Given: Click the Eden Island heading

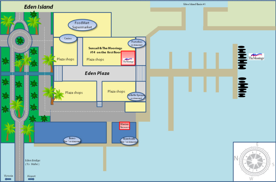Looking at the screenshot, I should click(x=39, y=7).
